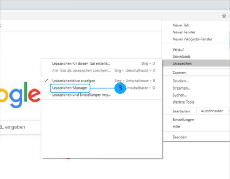Choose Streamen... from the menu

[x=181, y=88]
